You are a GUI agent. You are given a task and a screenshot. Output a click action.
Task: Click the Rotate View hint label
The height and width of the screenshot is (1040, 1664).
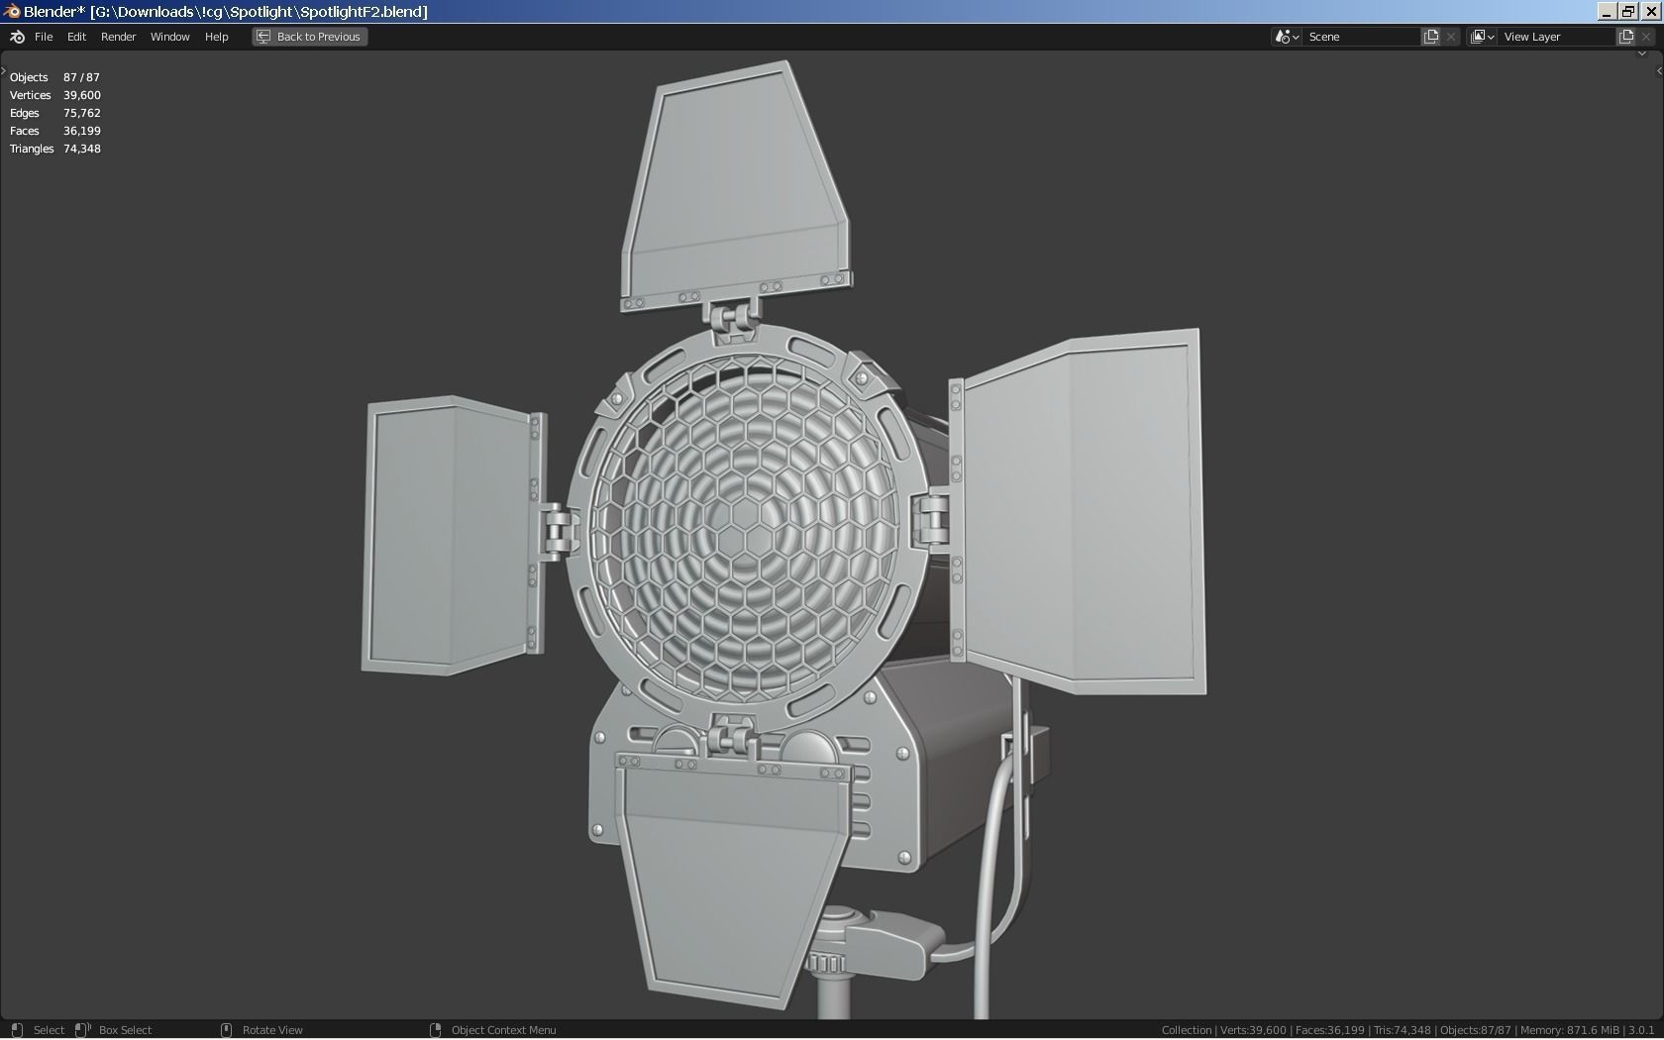(272, 1030)
